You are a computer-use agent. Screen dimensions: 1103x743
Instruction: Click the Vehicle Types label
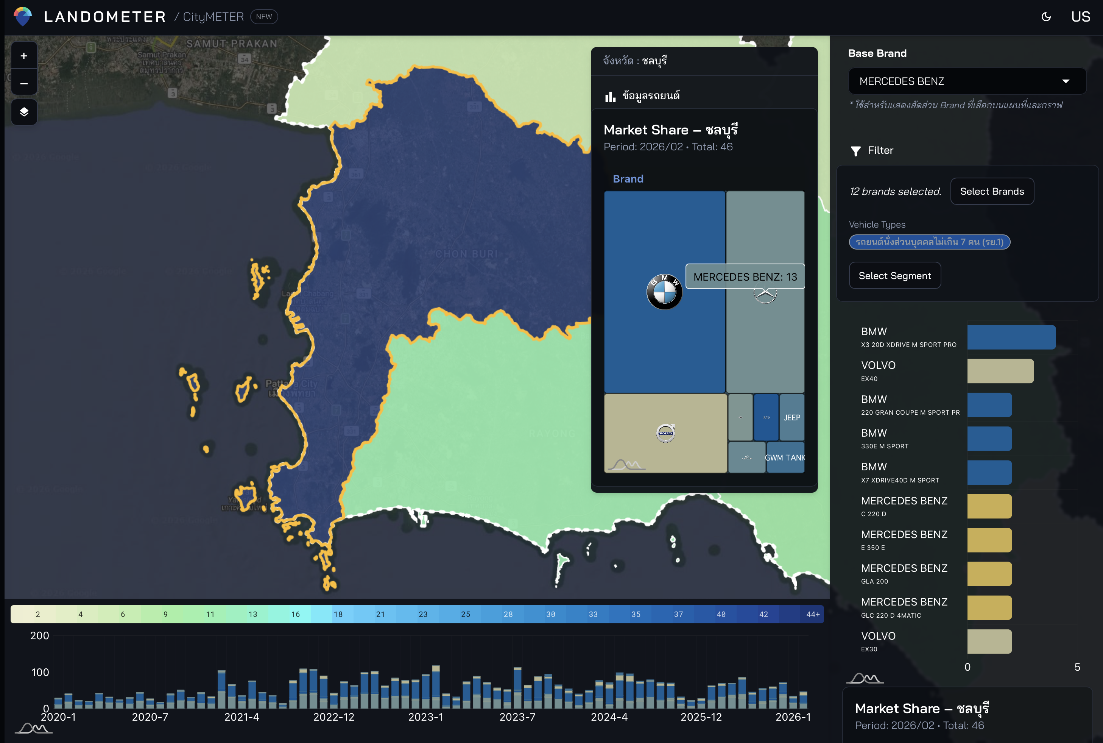(x=877, y=225)
